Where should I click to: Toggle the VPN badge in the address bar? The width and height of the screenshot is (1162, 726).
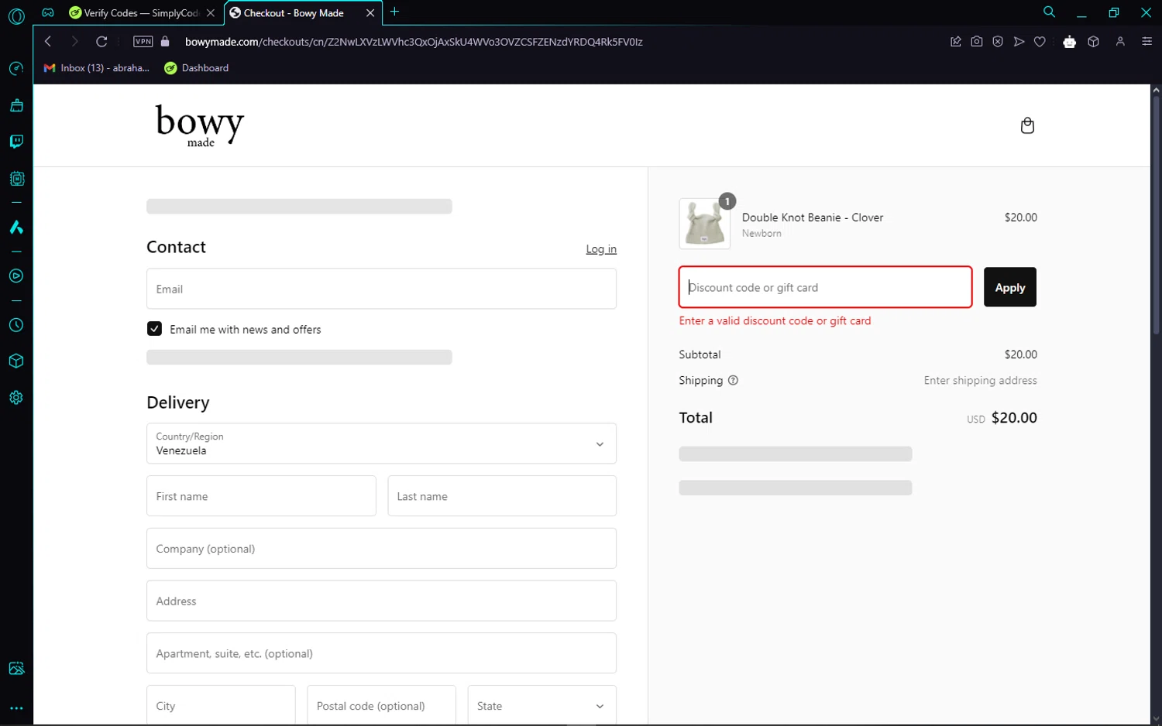(143, 42)
